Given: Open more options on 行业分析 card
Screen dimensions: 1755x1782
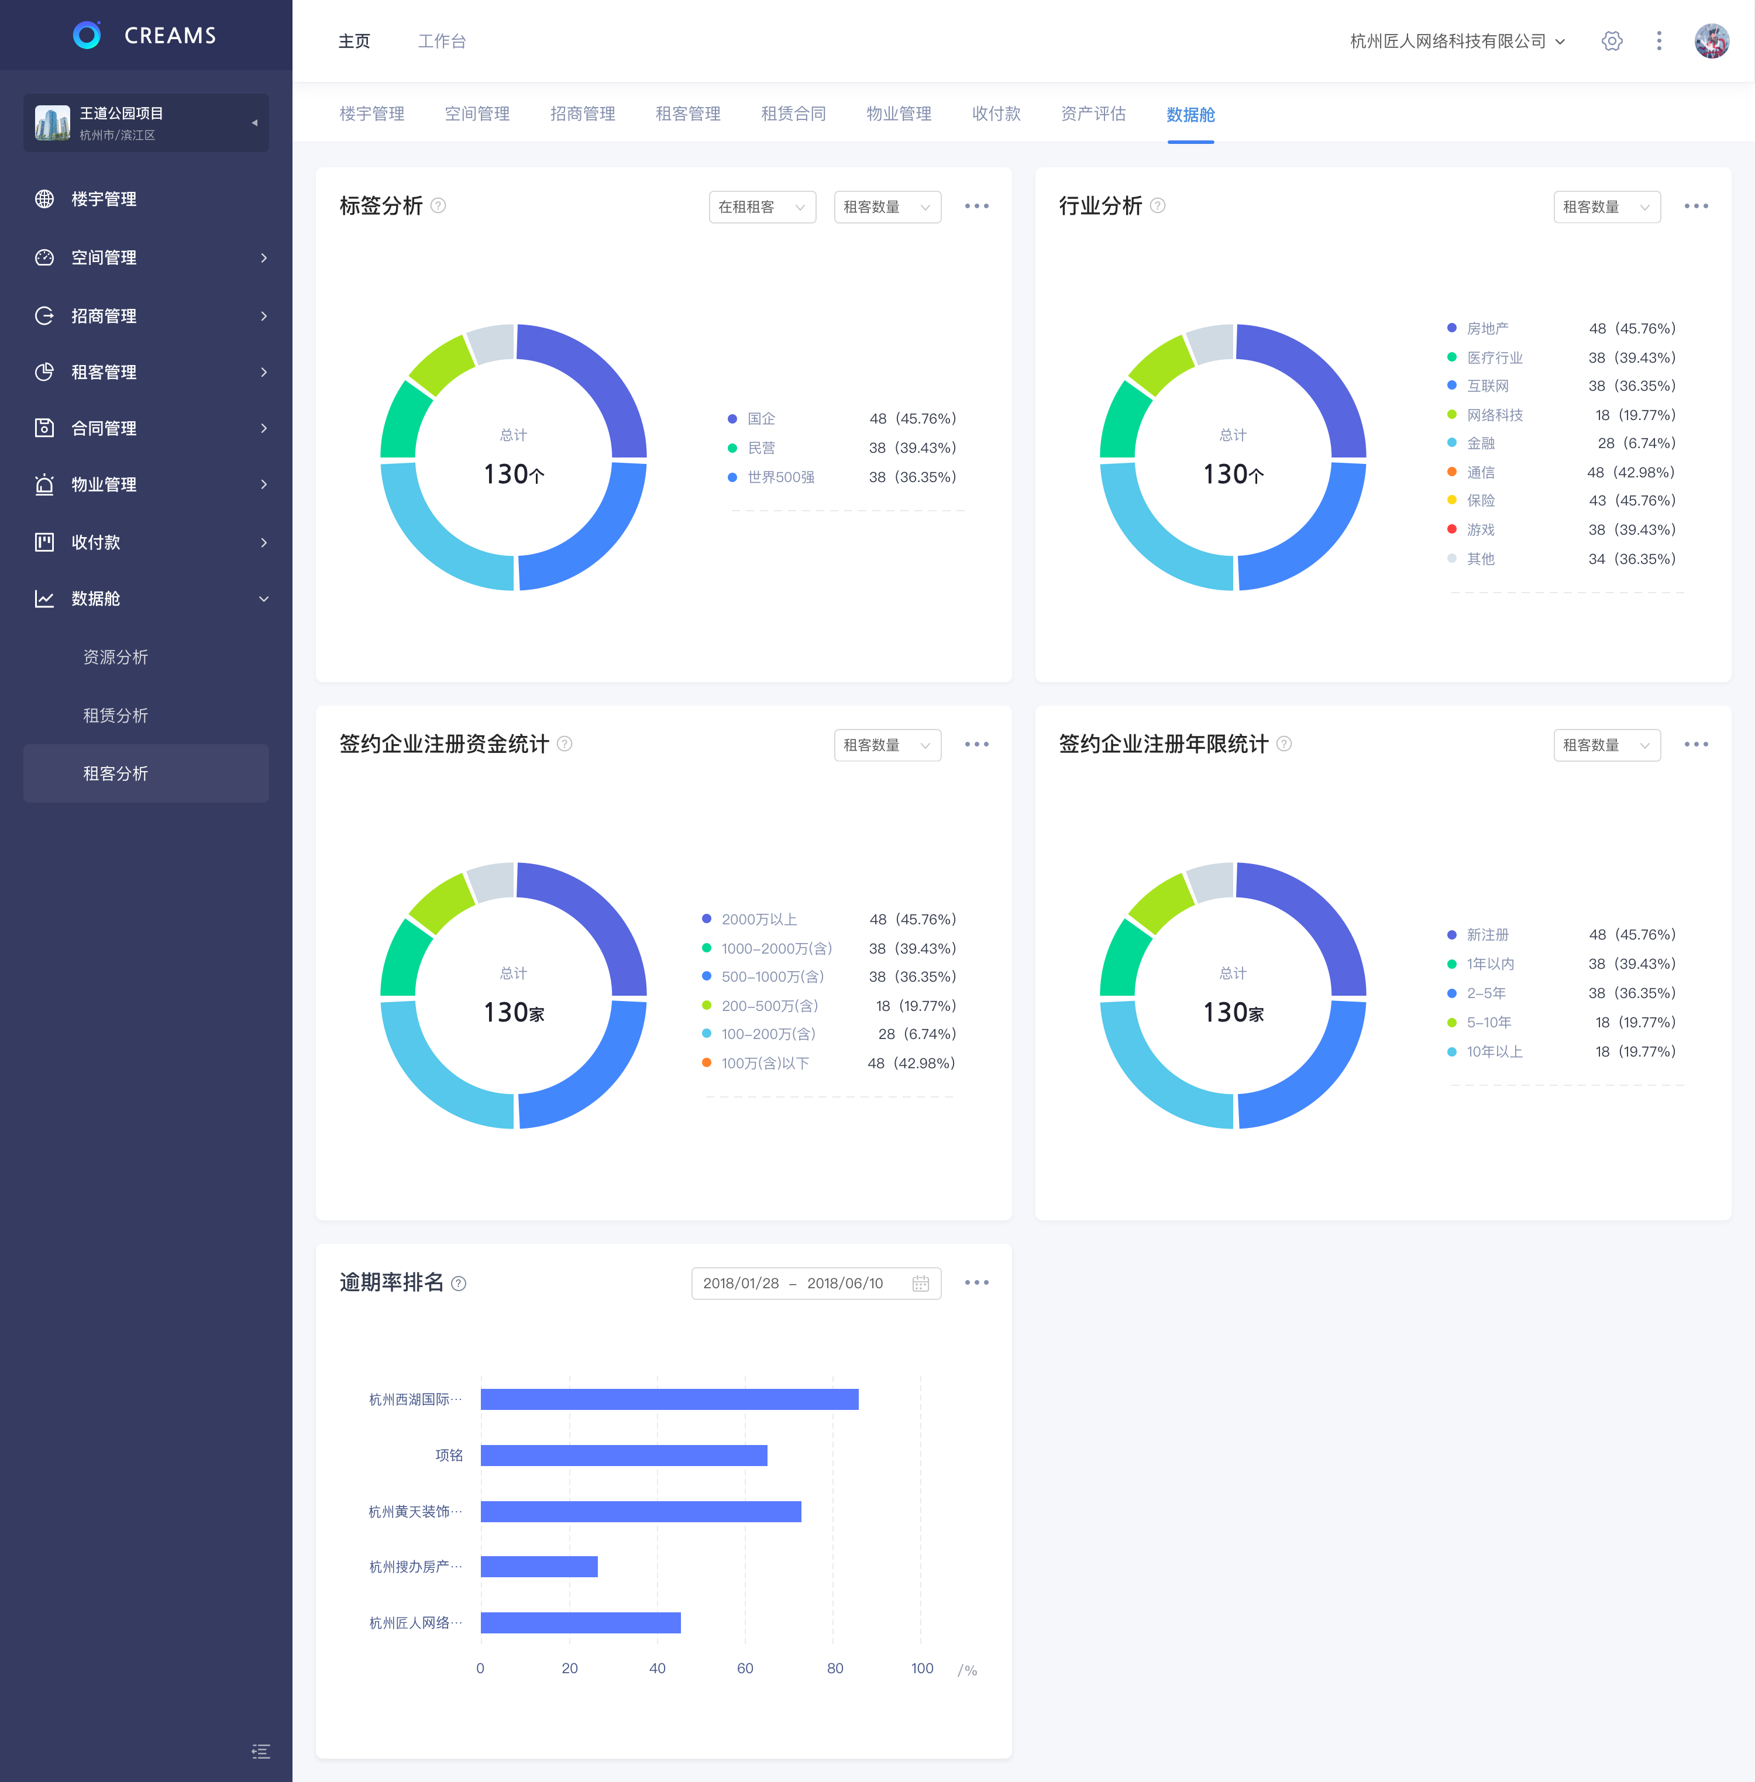Looking at the screenshot, I should [1696, 207].
